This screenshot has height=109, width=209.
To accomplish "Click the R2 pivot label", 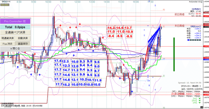I will [x=164, y=10].
